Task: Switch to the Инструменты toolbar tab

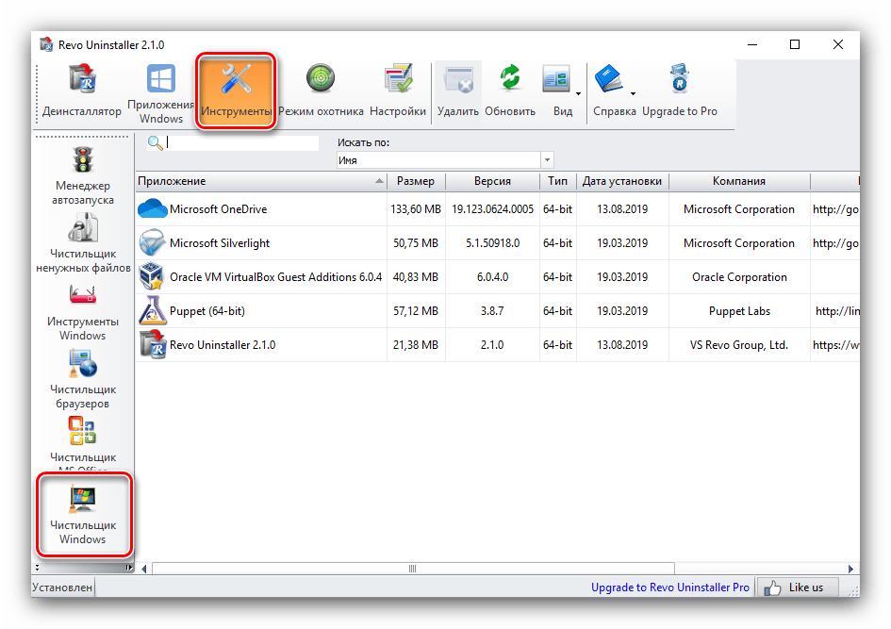Action: click(236, 91)
